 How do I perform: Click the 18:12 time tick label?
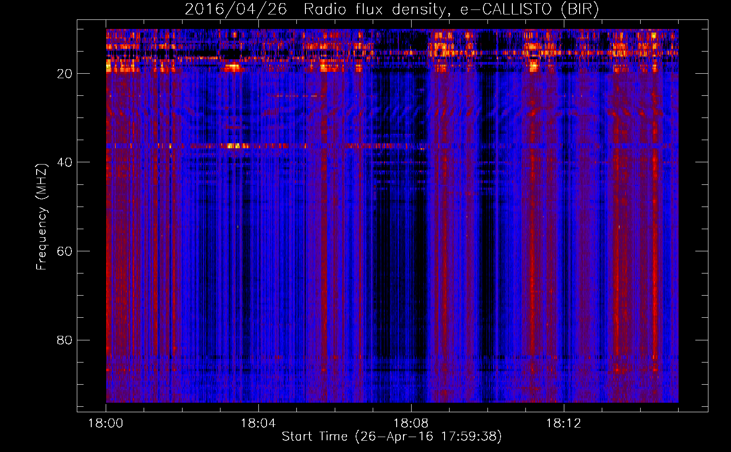(x=563, y=424)
